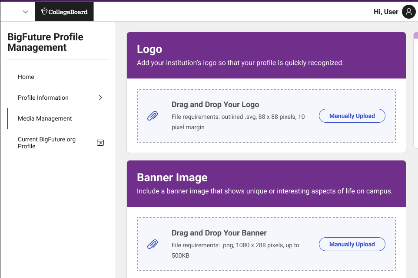Expand the top-left chevron dropdown
Image resolution: width=418 pixels, height=278 pixels.
(x=25, y=12)
